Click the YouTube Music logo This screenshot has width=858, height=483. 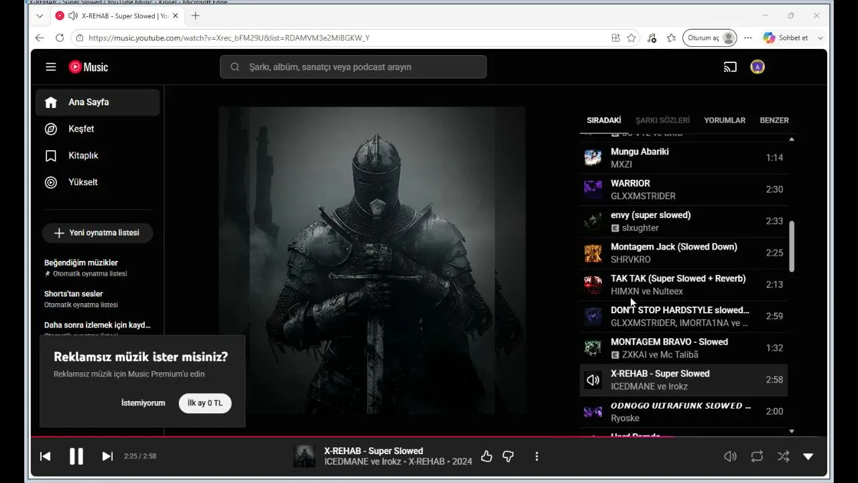[88, 67]
